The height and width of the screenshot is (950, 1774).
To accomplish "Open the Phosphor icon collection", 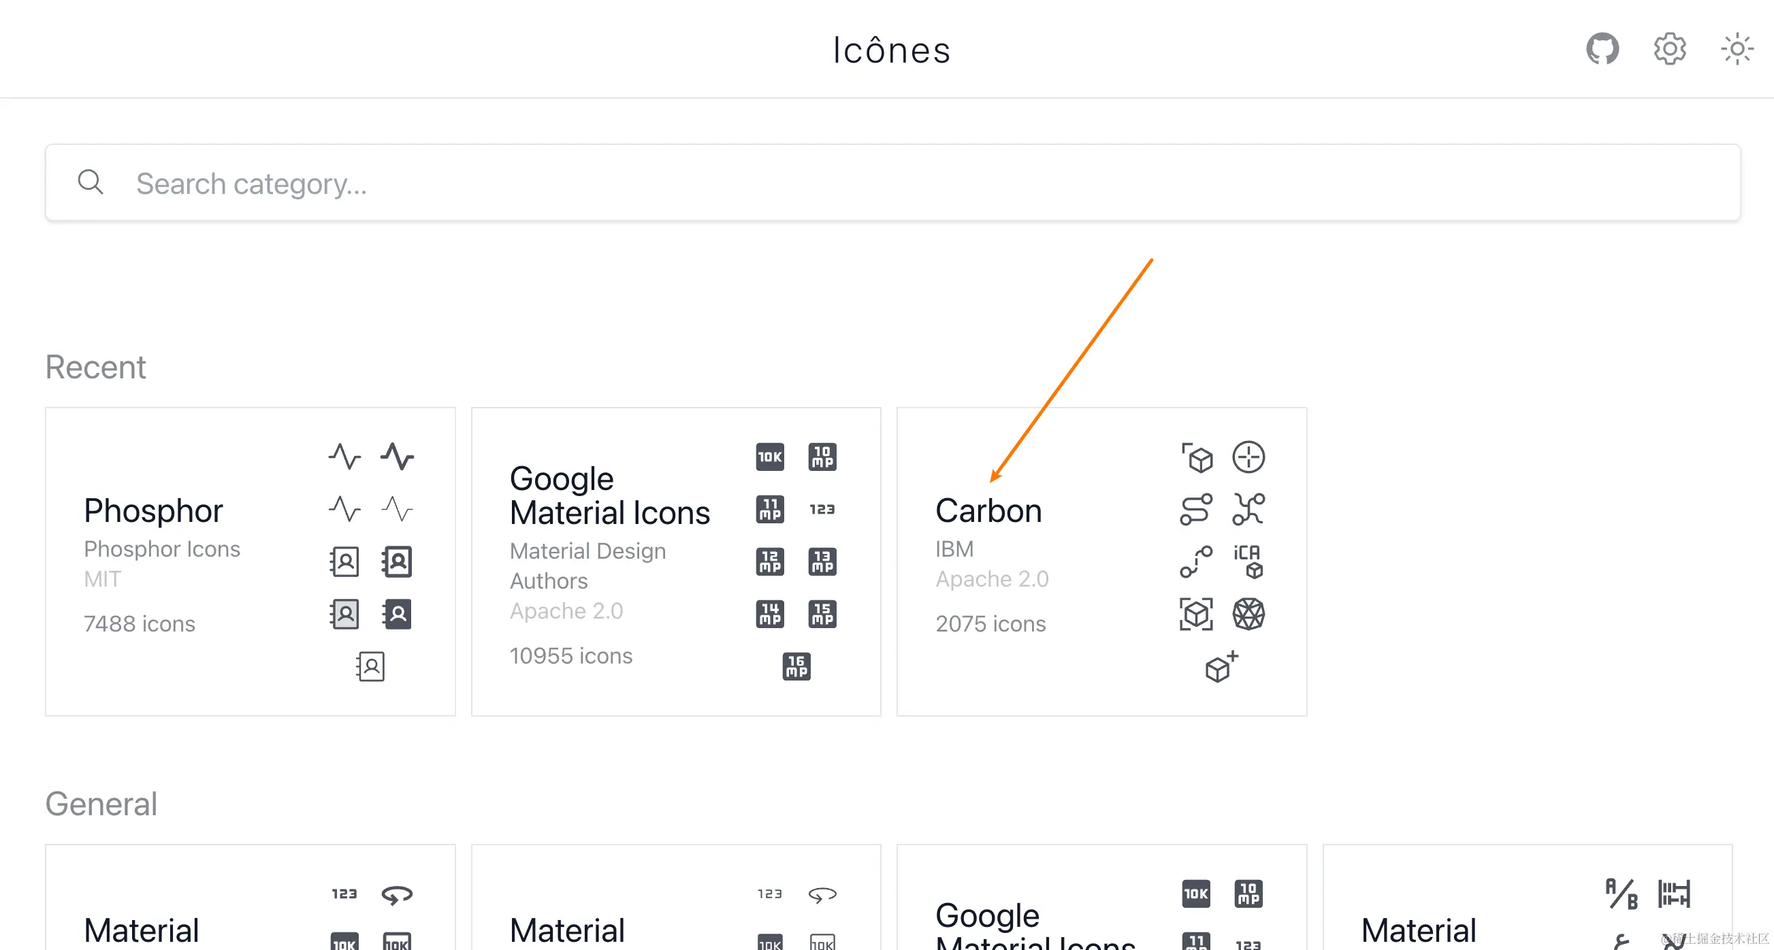I will pos(154,510).
